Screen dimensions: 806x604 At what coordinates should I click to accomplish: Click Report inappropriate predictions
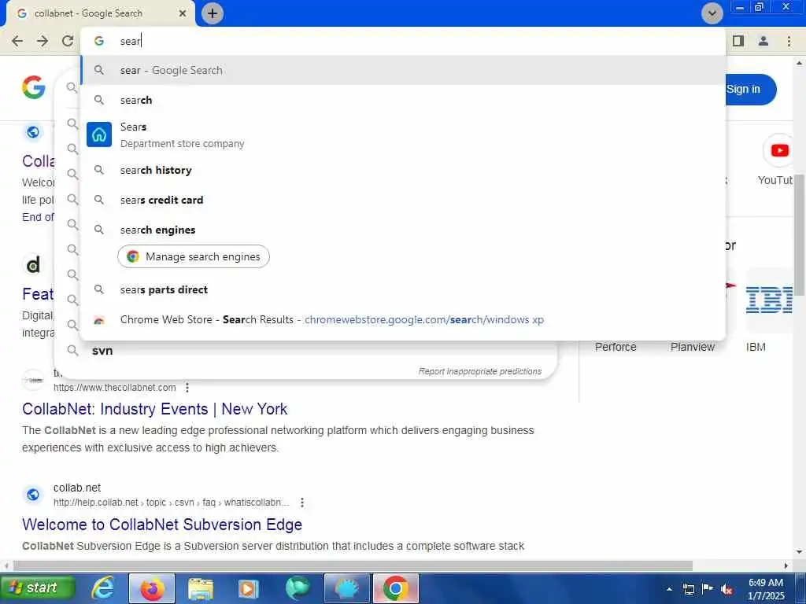(479, 371)
